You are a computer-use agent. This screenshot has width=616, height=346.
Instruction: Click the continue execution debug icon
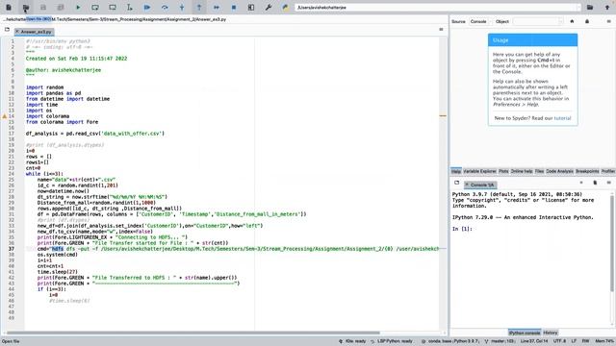pos(217,8)
